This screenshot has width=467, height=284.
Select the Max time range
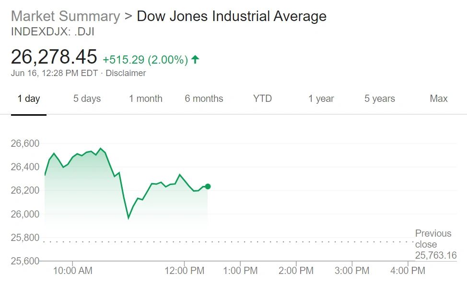pos(438,99)
